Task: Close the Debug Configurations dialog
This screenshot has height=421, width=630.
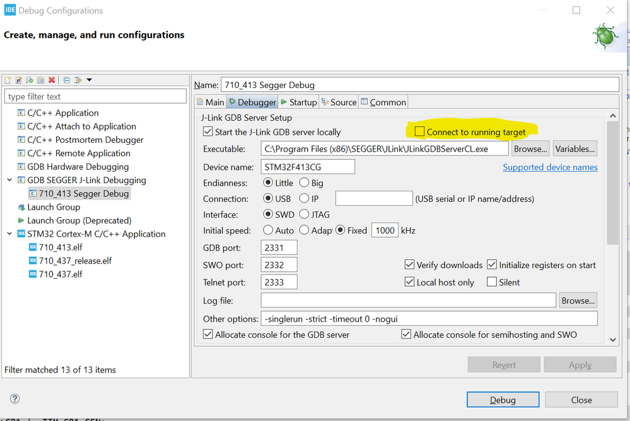Action: coord(581,400)
